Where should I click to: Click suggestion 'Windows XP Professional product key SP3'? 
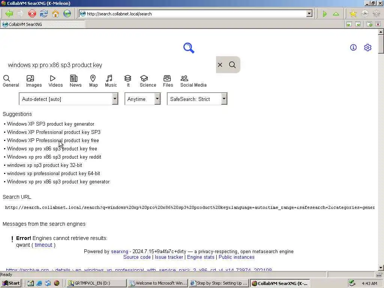tap(54, 132)
